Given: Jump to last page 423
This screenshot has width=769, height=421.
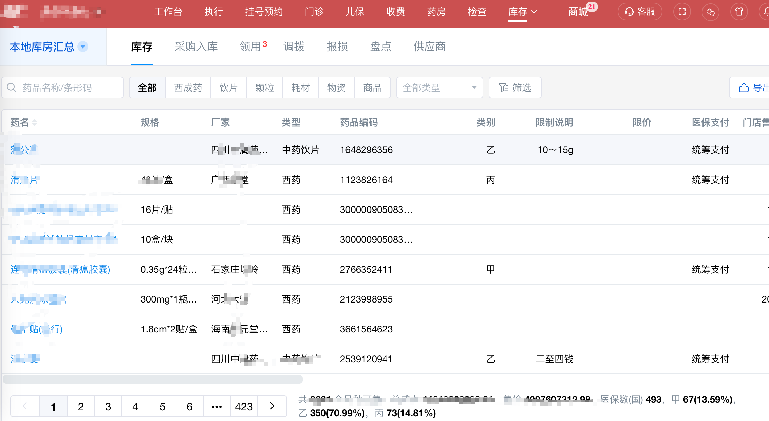Looking at the screenshot, I should pos(244,406).
